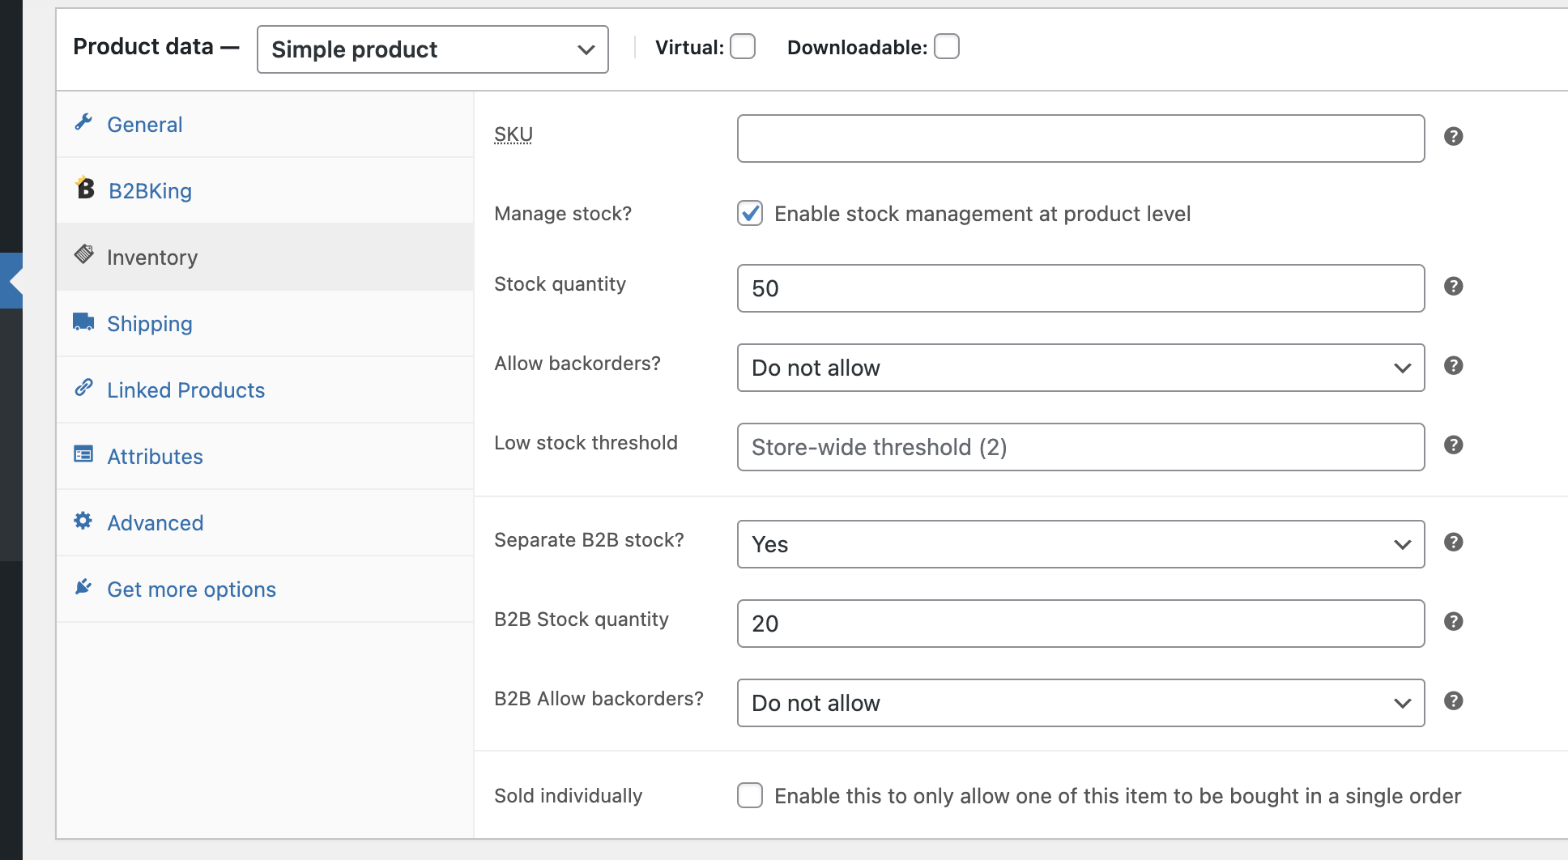This screenshot has height=860, width=1568.
Task: Open the product type dropdown
Action: click(432, 49)
